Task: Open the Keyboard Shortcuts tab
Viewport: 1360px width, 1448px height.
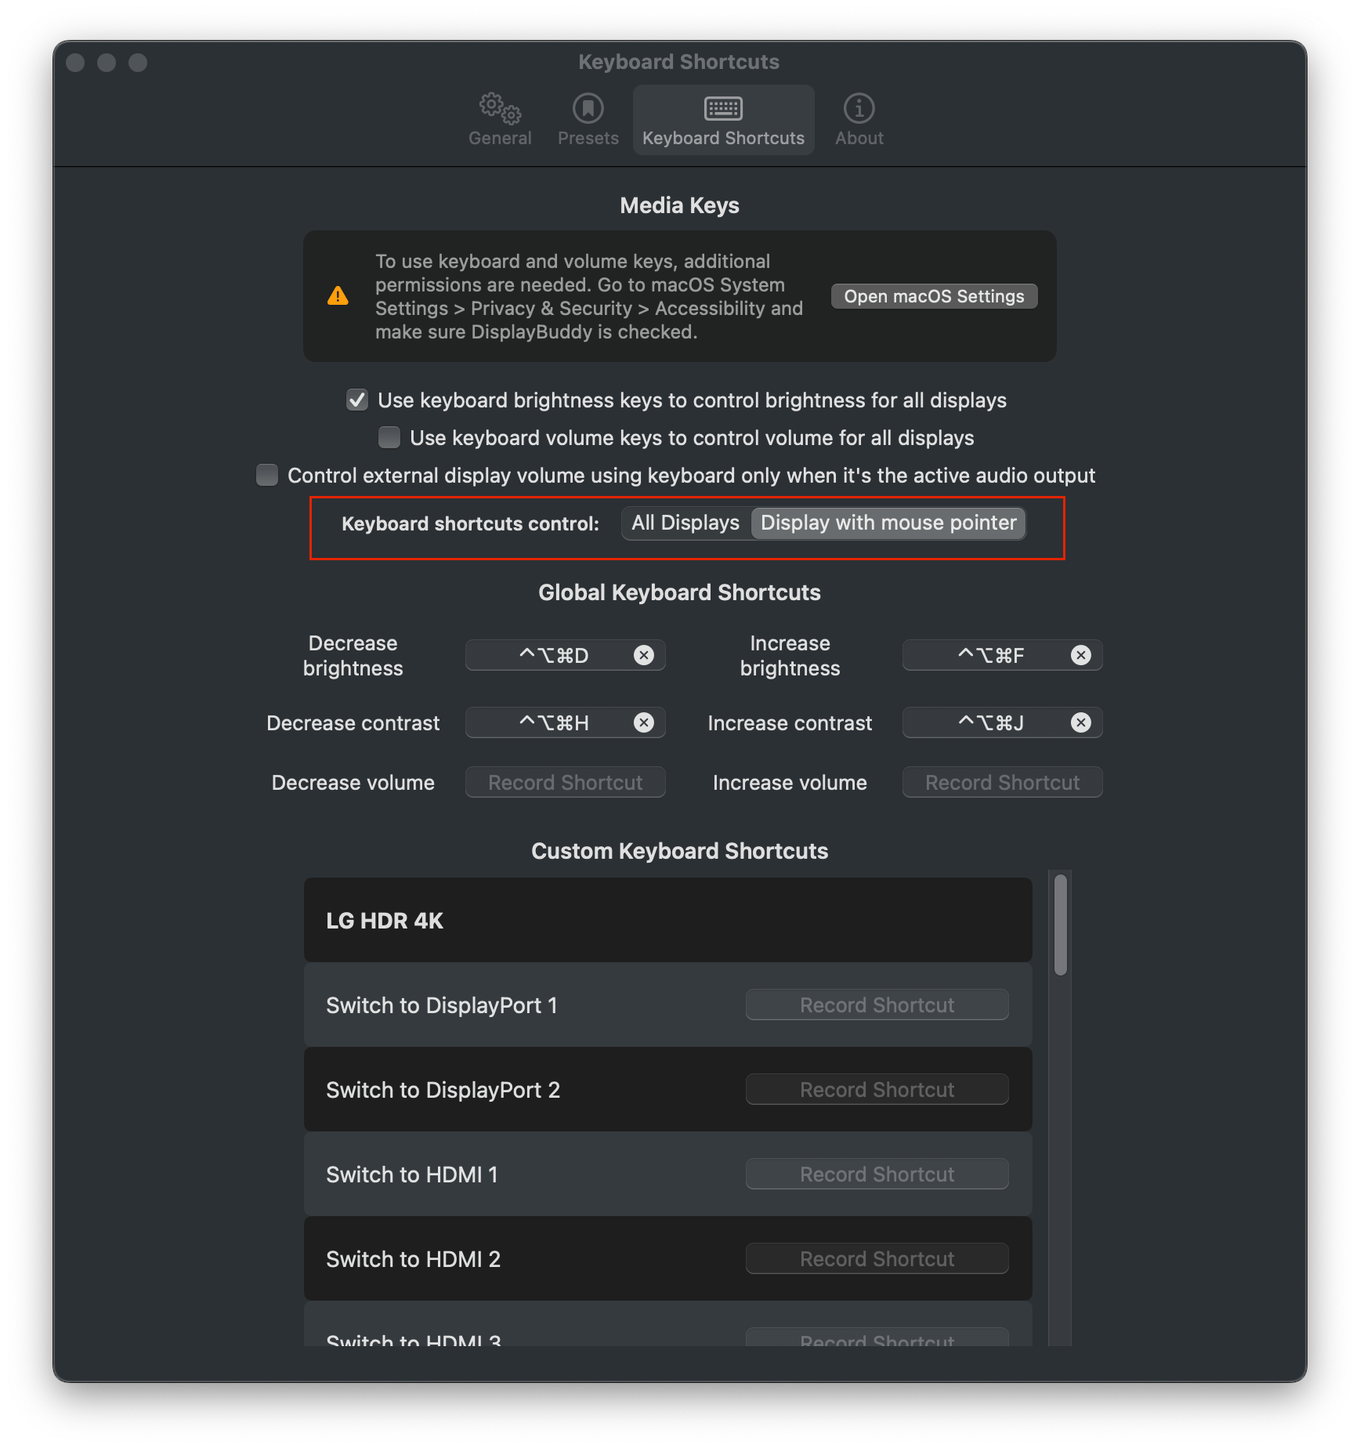Action: tap(722, 118)
